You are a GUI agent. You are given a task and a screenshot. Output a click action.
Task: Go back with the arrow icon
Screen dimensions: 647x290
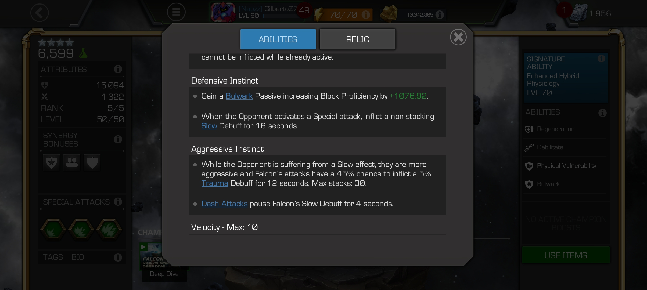39,13
